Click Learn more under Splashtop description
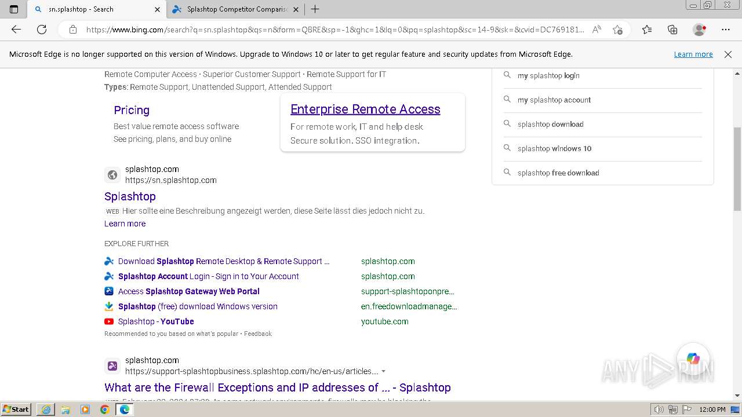 125,224
